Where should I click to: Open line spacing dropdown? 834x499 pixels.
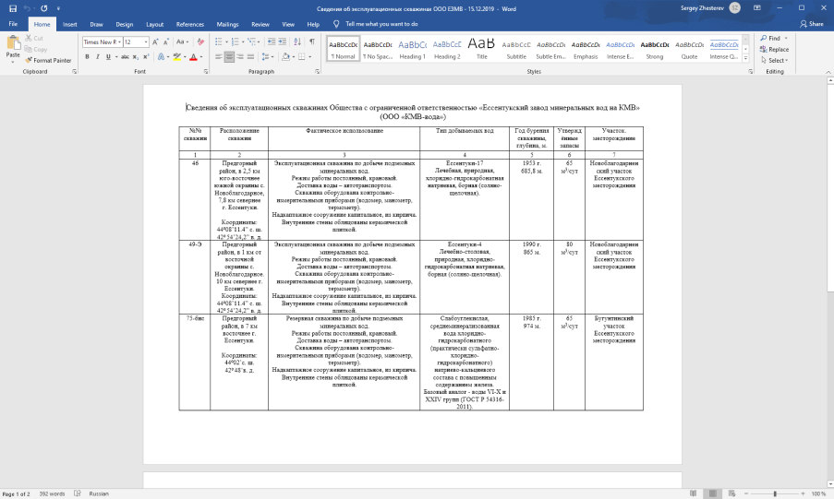pyautogui.click(x=268, y=57)
